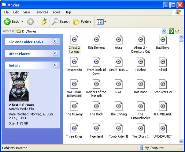Open the Favorites menu
Image resolution: width=185 pixels, height=152 pixels.
click(x=41, y=12)
